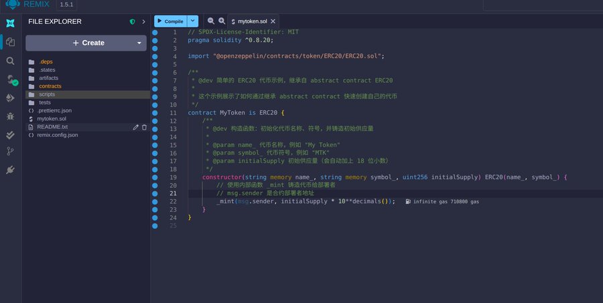Open the Solidity compiler sidebar icon
This screenshot has height=303, width=603.
pos(11,80)
